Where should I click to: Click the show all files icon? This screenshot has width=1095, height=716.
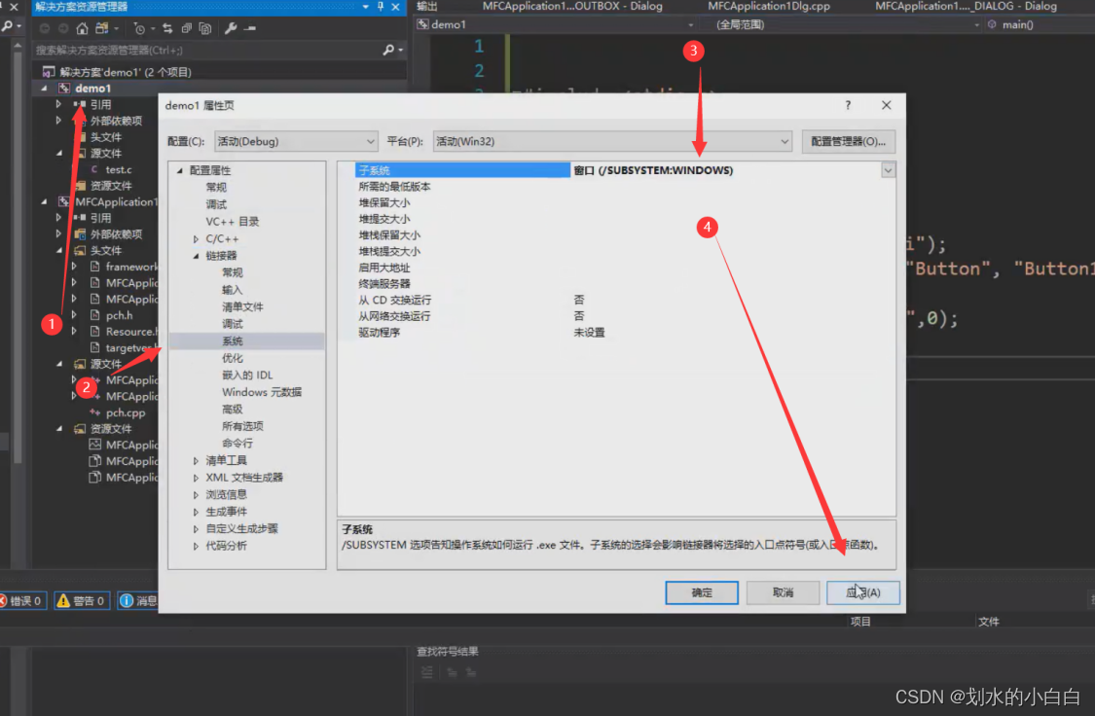(205, 28)
